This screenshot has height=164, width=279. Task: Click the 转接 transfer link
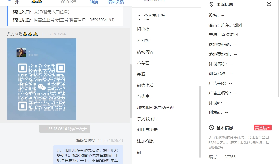(x=94, y=2)
